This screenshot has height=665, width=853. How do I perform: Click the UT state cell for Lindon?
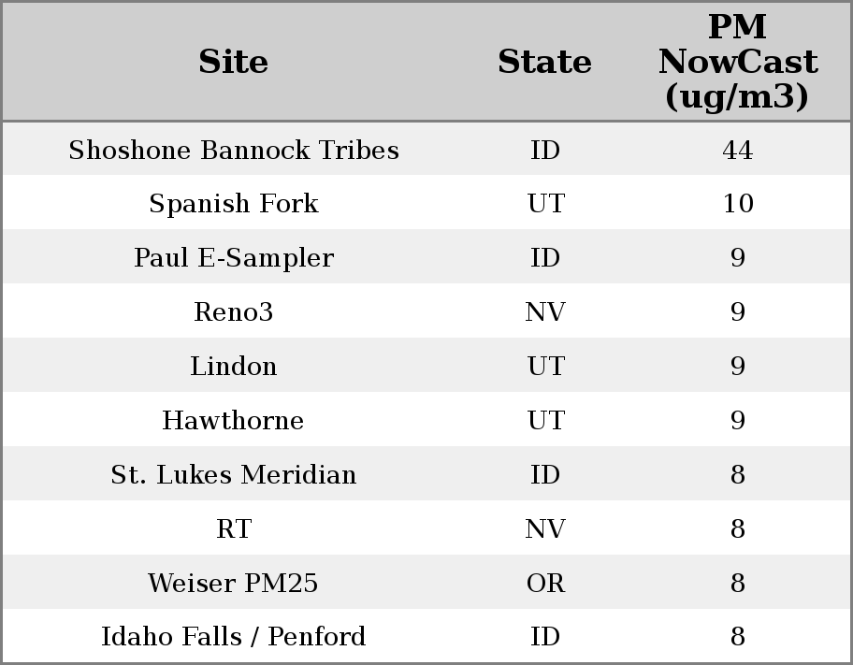(x=545, y=367)
